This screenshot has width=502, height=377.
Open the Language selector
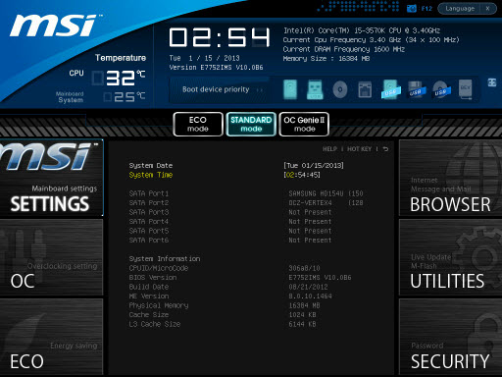pyautogui.click(x=460, y=9)
